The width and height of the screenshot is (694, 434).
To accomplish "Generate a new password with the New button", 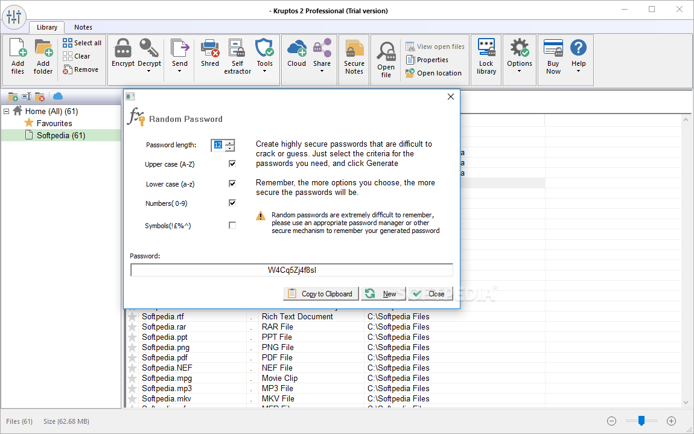I will 383,293.
